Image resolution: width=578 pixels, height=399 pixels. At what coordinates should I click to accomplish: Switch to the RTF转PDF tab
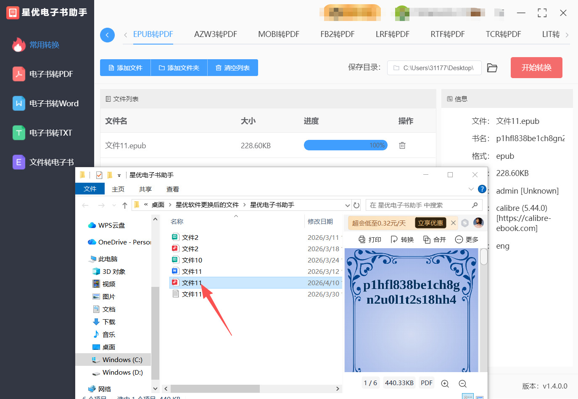click(x=448, y=34)
